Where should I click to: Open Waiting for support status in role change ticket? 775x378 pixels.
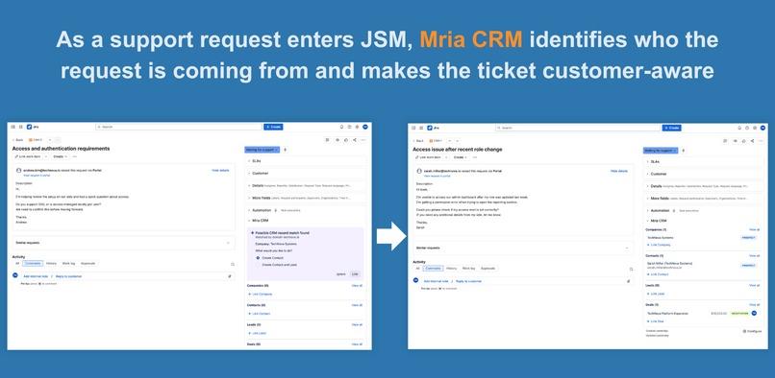click(661, 150)
